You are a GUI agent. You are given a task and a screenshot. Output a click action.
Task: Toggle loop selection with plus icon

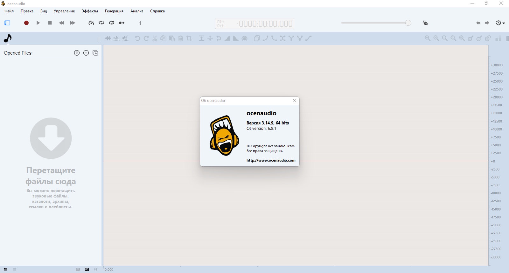[112, 23]
